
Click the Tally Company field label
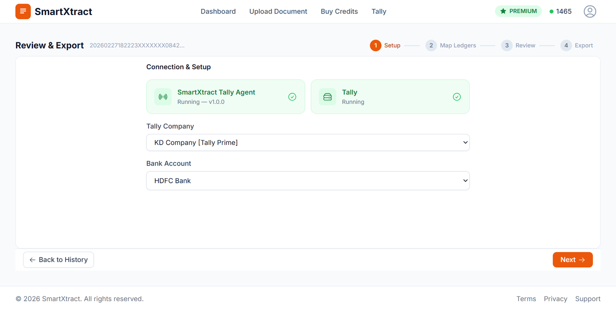(170, 126)
